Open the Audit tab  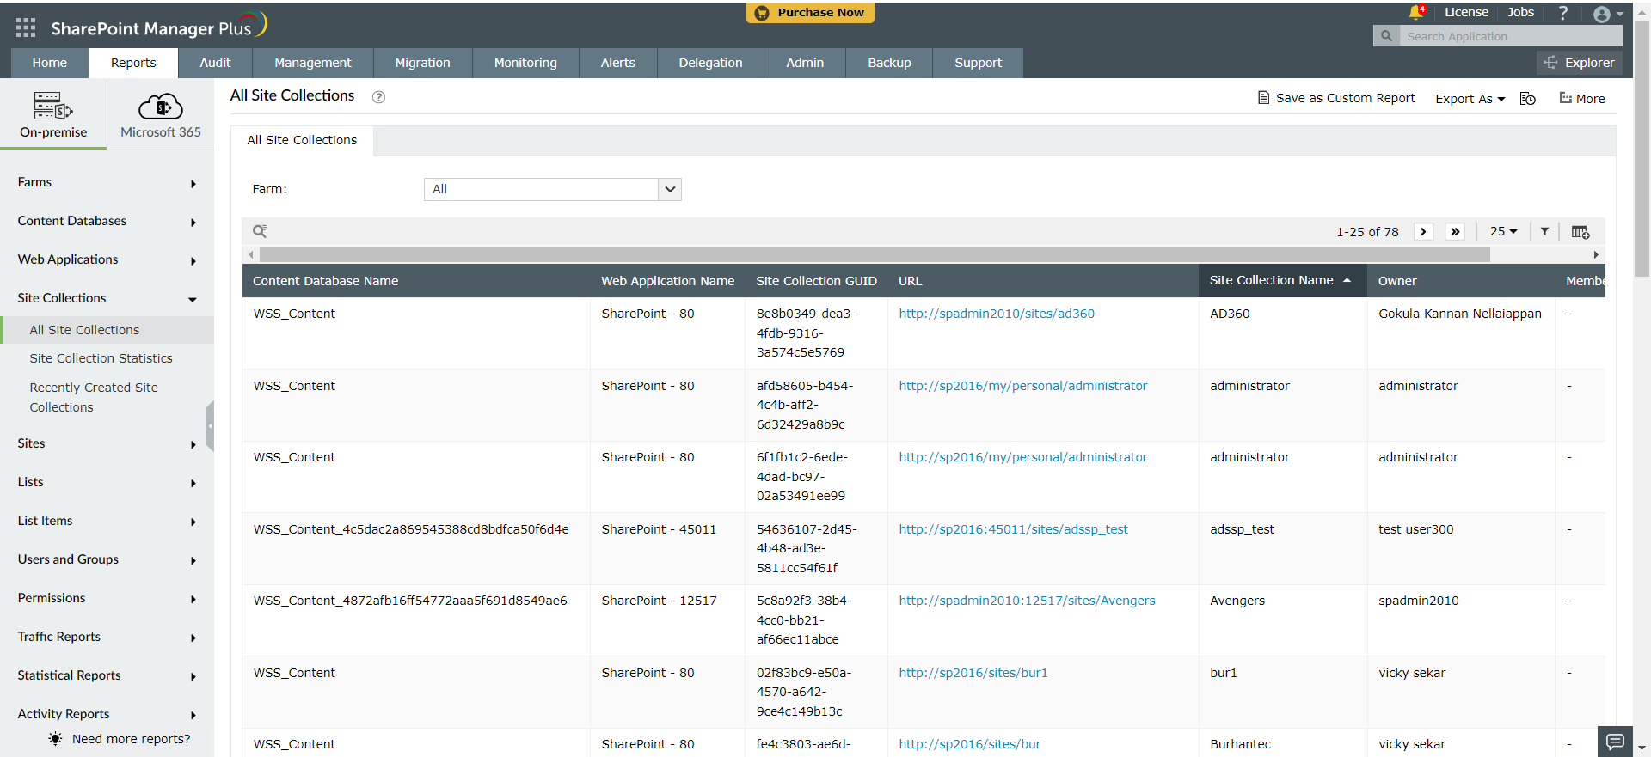click(x=215, y=63)
